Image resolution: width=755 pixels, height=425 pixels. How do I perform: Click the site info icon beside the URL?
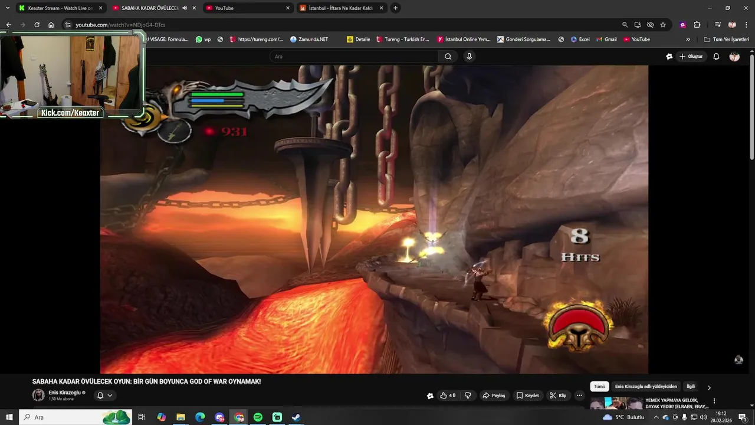68,25
